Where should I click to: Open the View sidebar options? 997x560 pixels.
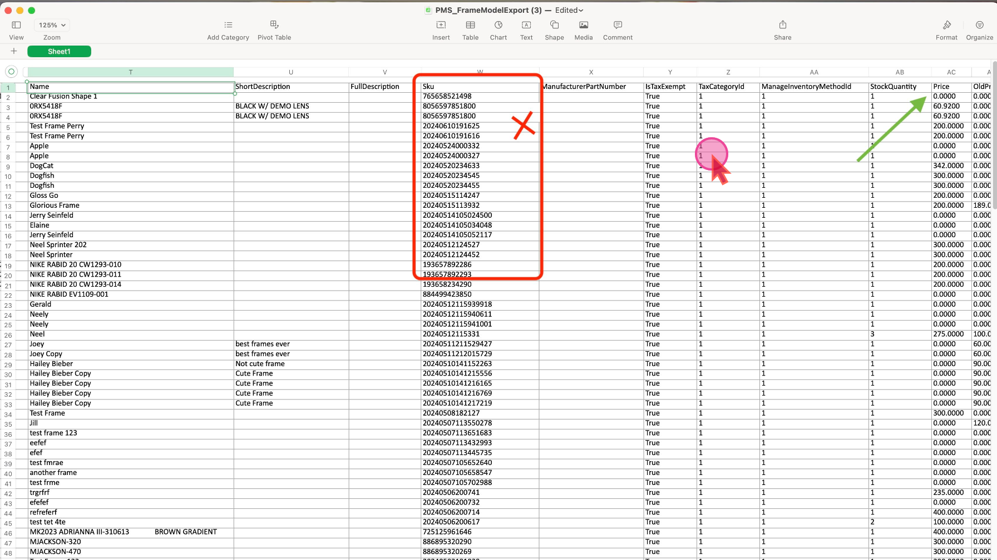point(16,25)
